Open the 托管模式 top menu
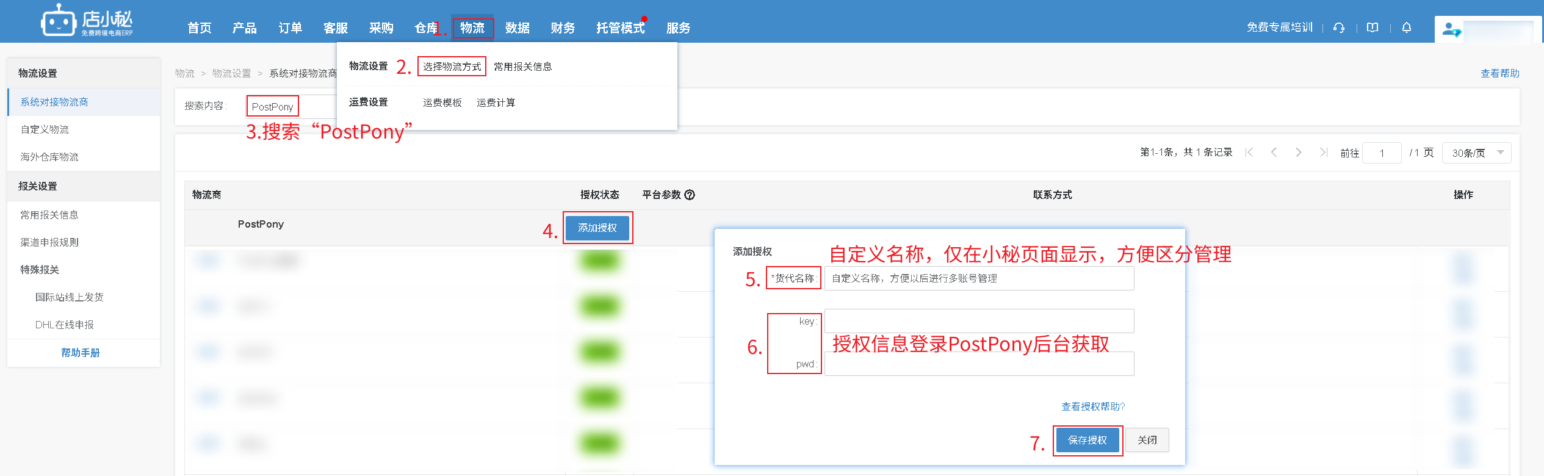The height and width of the screenshot is (476, 1544). click(x=620, y=28)
